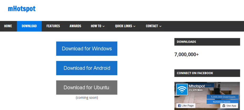This screenshot has height=110, width=244.
Task: Click the 5,000,000 Downloads banner on cover
Action: coord(222,97)
